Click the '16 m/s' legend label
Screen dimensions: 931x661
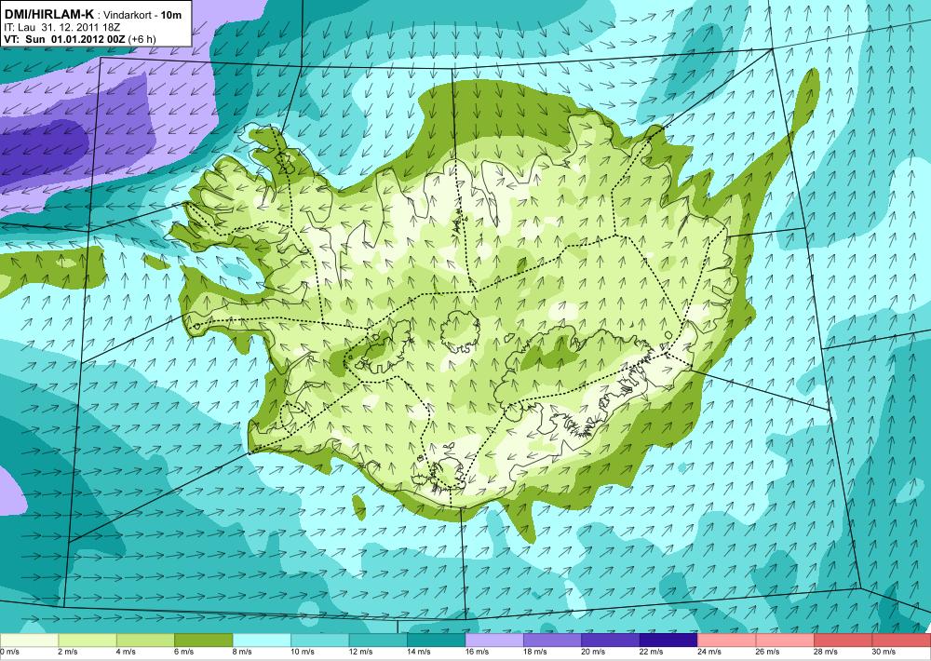pos(478,652)
